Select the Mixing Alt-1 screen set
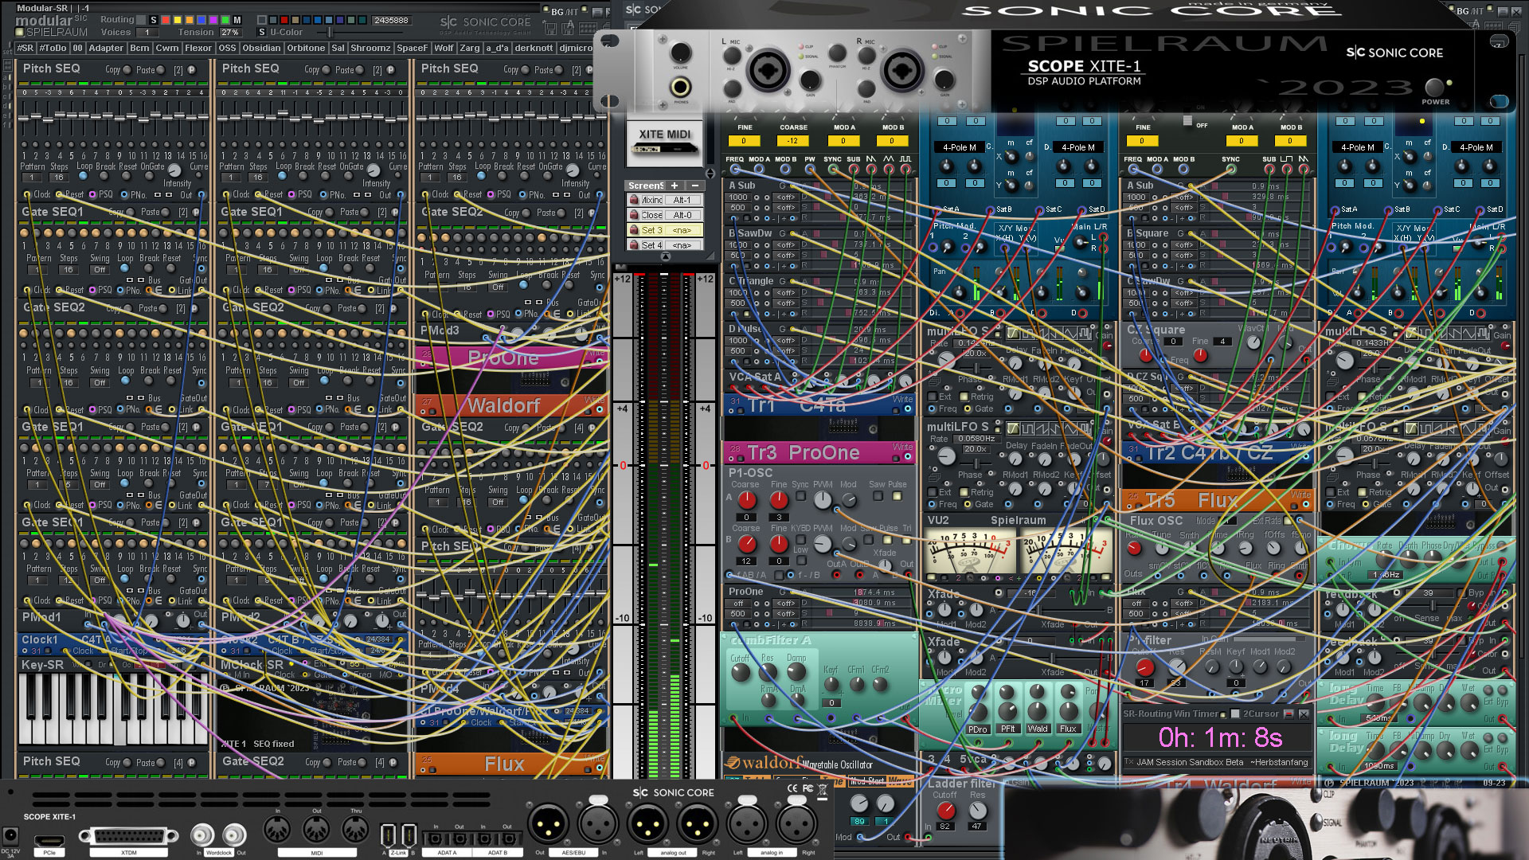1529x860 pixels. click(666, 200)
